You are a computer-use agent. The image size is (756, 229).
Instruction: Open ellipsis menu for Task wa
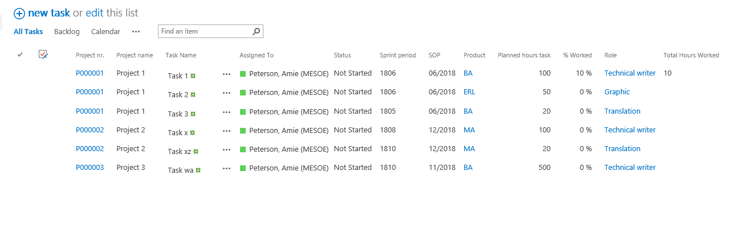(x=227, y=168)
